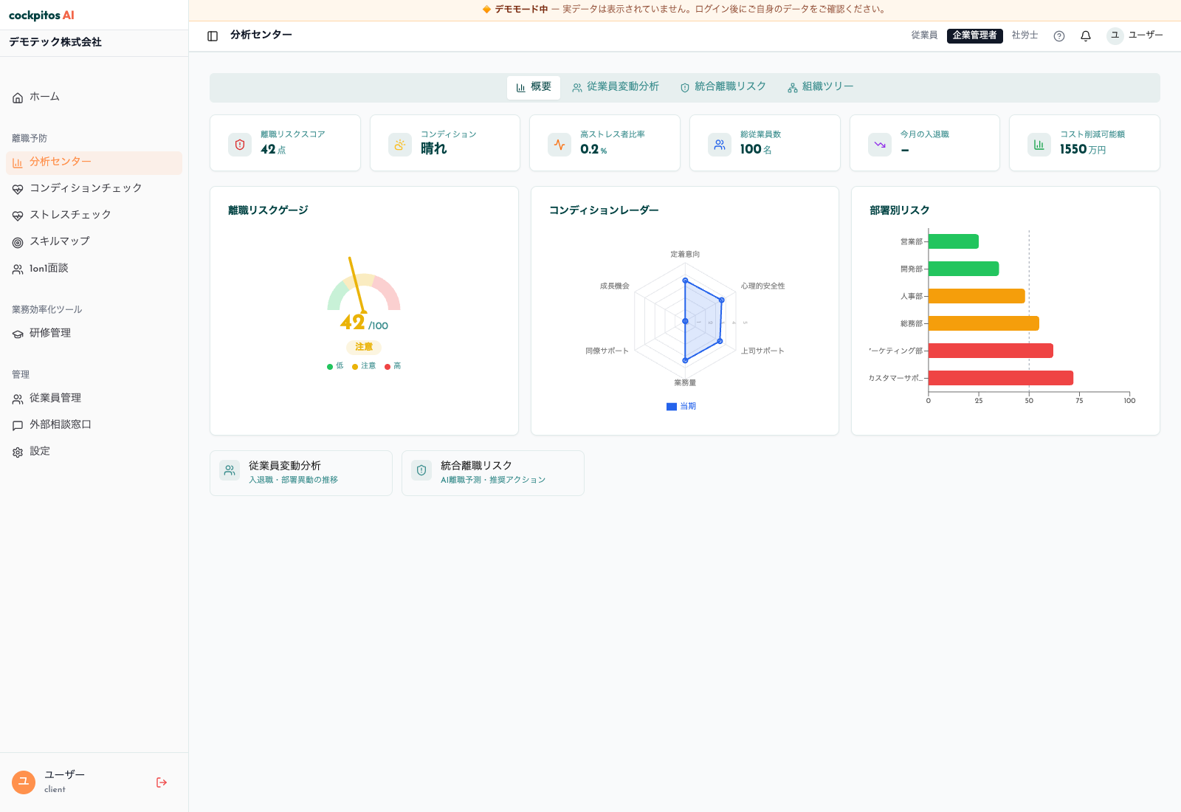Open the 統合離職リスク link card
1181x812 pixels.
coord(493,473)
